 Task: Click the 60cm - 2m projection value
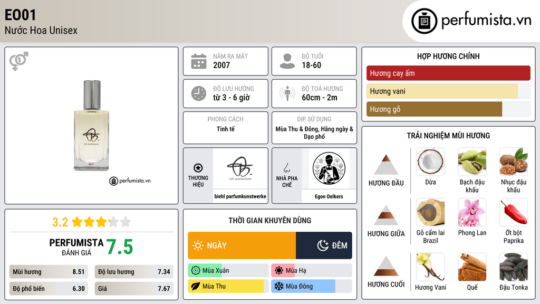(320, 98)
